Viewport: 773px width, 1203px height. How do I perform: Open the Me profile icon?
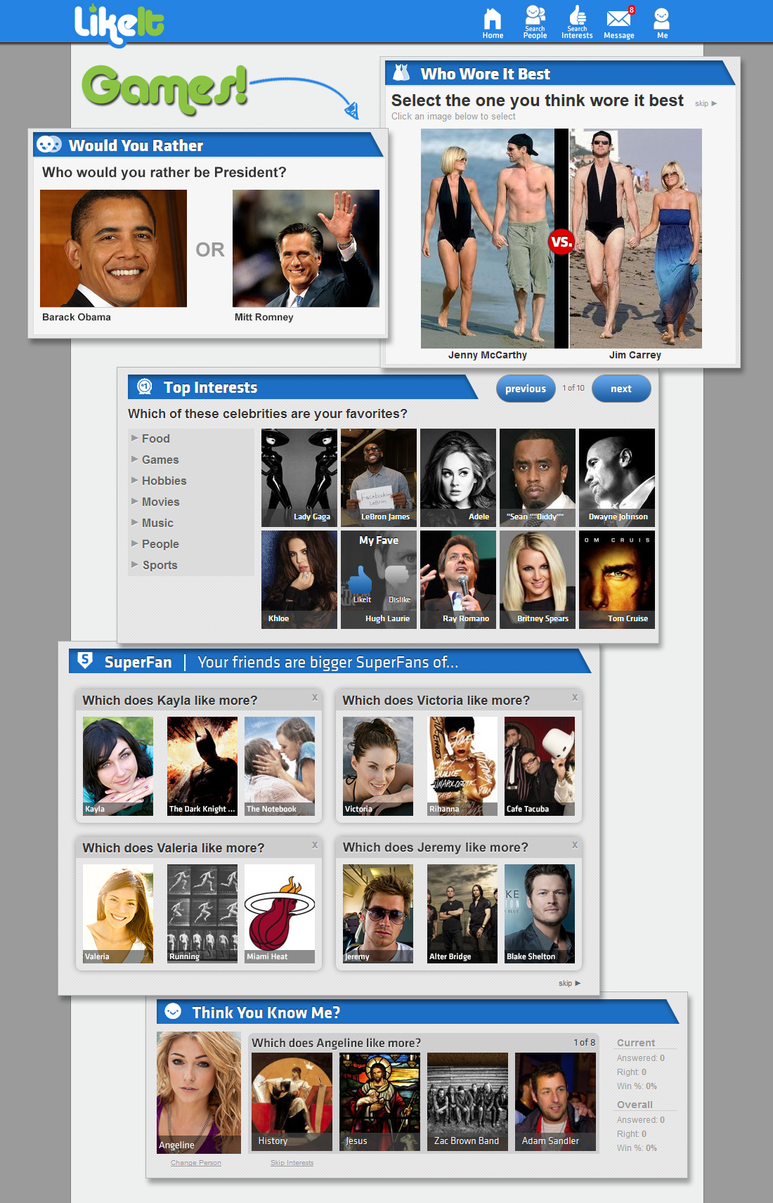click(x=662, y=23)
